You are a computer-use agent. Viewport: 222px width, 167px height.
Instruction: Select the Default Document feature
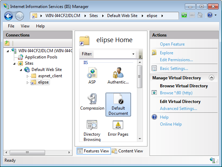coord(118,104)
